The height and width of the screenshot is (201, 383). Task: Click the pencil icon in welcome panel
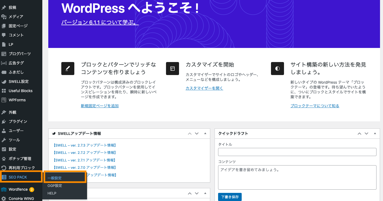(x=68, y=69)
